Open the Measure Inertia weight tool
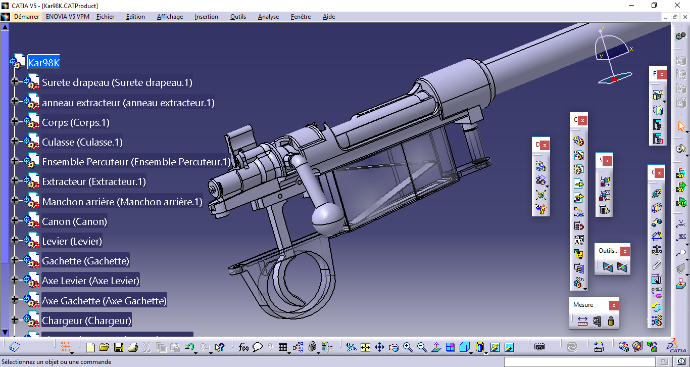 tap(611, 321)
